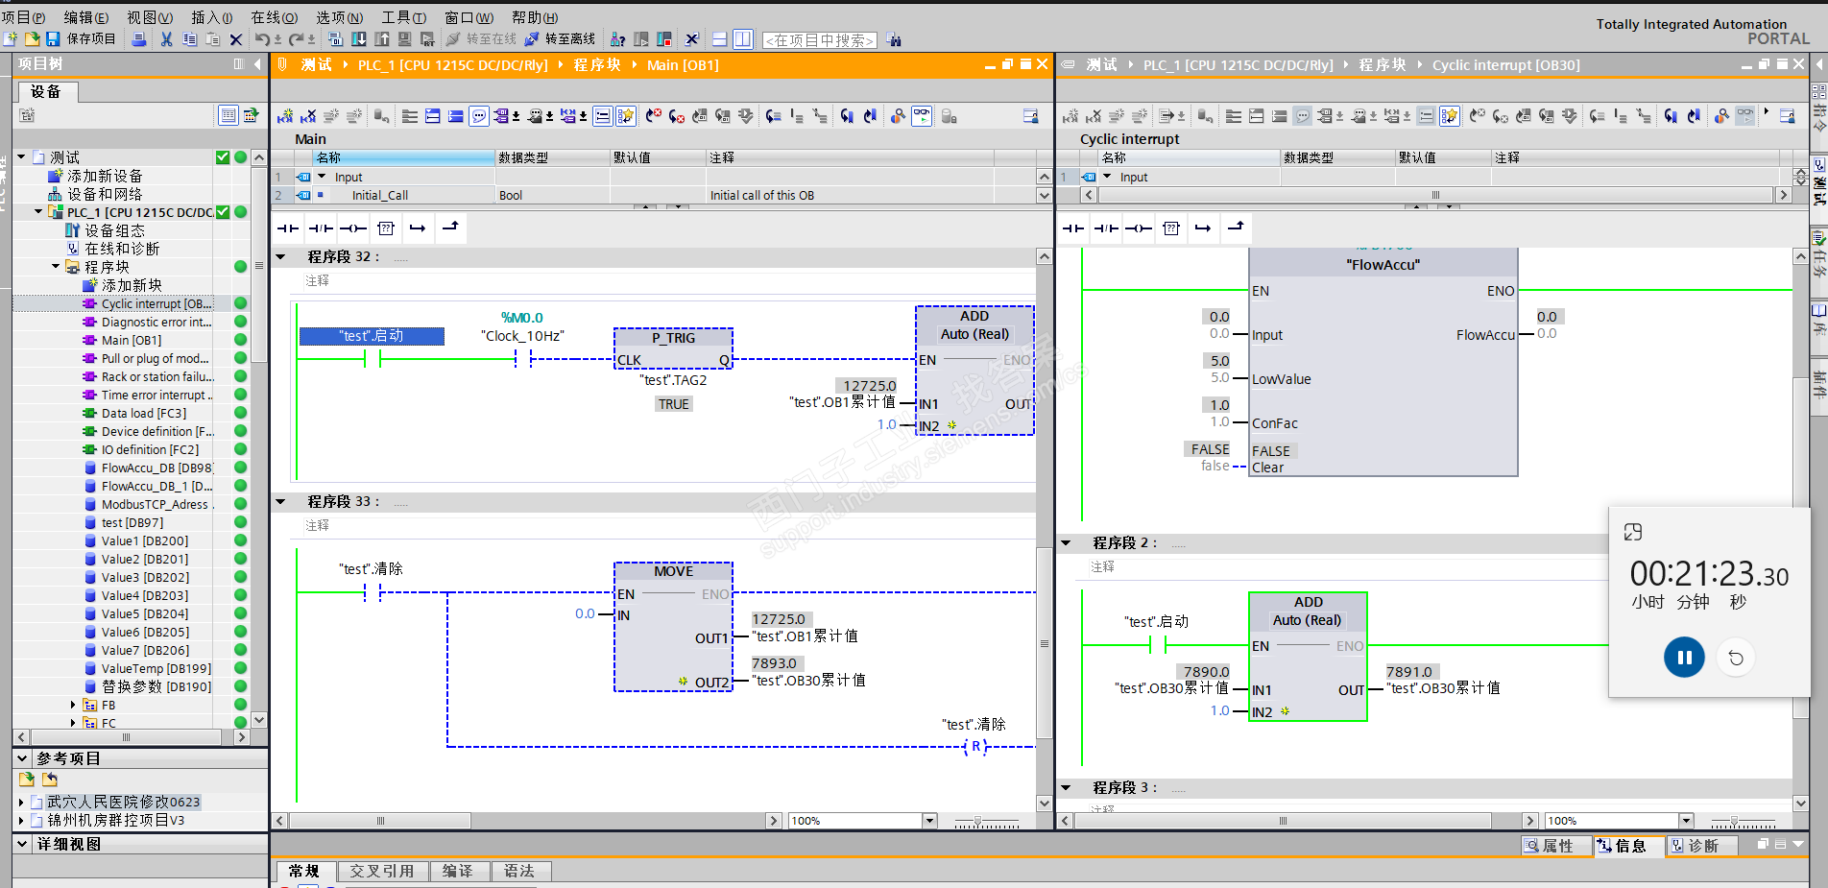Reset the stopwatch timer
The height and width of the screenshot is (888, 1828).
[1736, 658]
